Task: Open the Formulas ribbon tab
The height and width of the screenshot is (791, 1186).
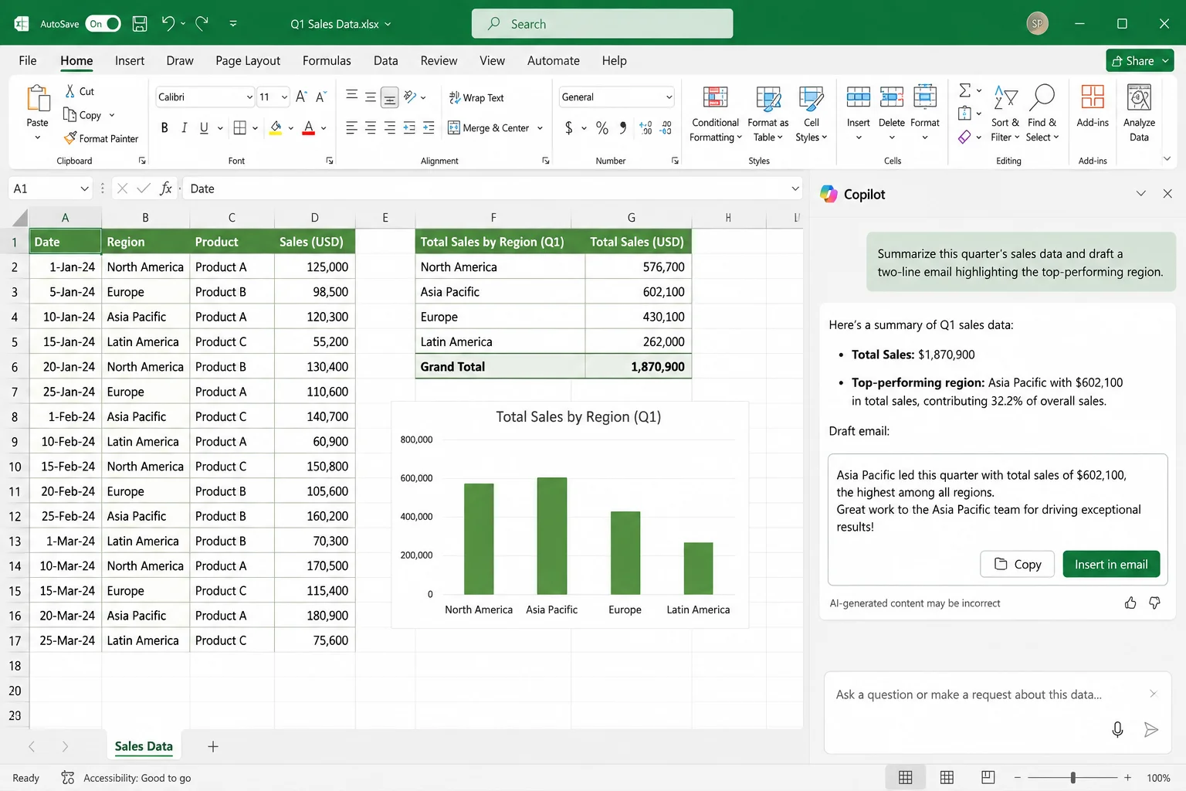Action: pyautogui.click(x=327, y=60)
